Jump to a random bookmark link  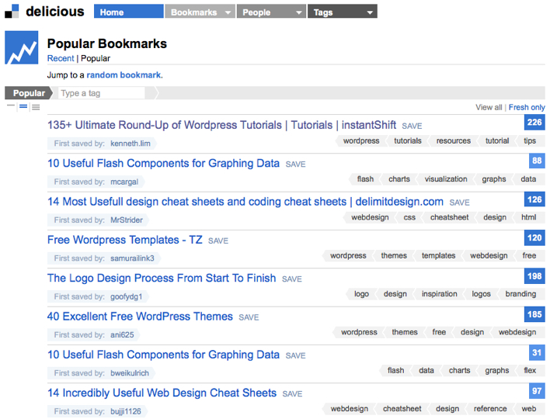pyautogui.click(x=124, y=75)
